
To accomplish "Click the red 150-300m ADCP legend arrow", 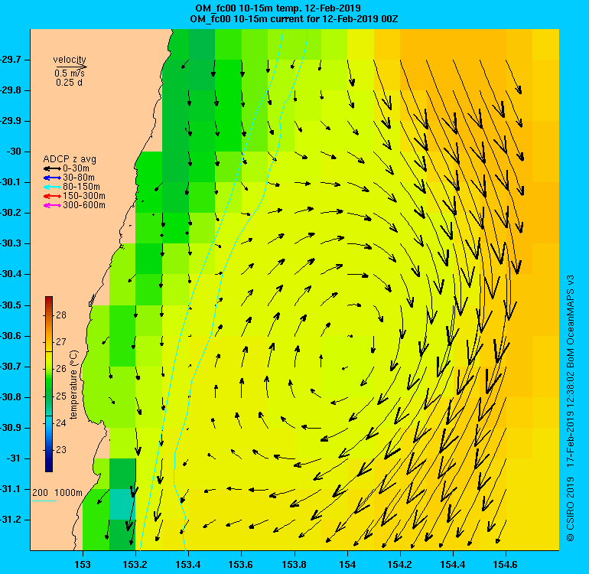I will (x=52, y=196).
